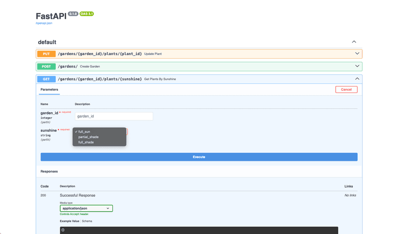Click the garden_id parameter name
The height and width of the screenshot is (234, 398).
[x=49, y=113]
